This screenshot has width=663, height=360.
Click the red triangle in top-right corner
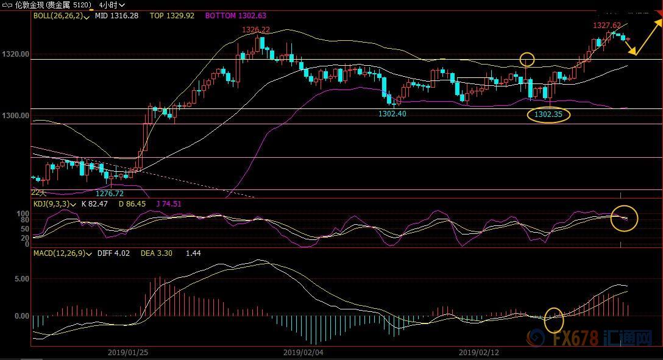[x=658, y=15]
